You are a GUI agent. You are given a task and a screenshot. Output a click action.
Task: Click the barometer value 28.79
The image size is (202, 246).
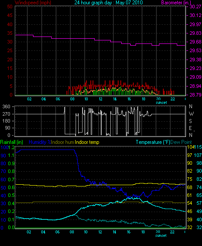pyautogui.click(x=195, y=95)
